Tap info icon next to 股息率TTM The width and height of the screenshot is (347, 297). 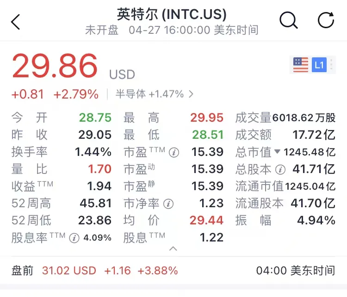pyautogui.click(x=74, y=238)
